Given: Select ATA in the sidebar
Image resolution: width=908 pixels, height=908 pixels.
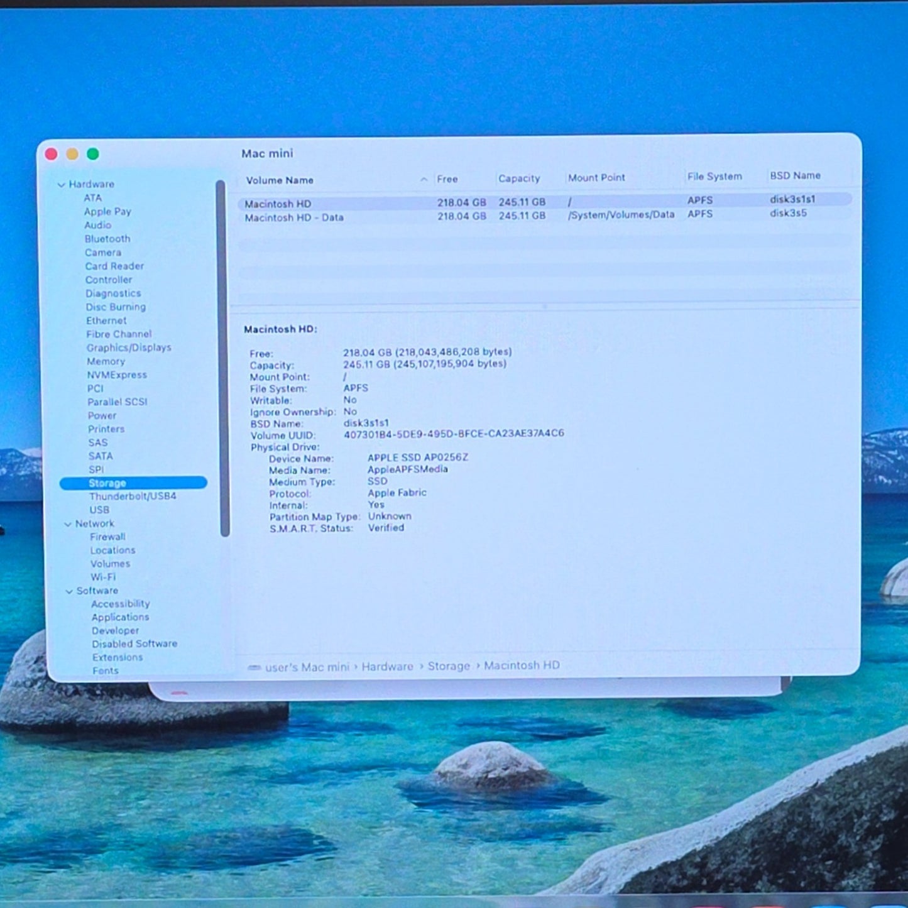Looking at the screenshot, I should tap(92, 198).
